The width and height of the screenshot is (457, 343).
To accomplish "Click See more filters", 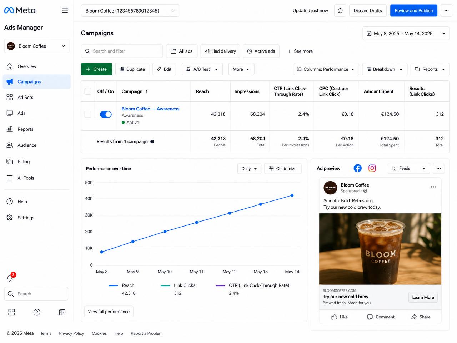I will 300,51.
